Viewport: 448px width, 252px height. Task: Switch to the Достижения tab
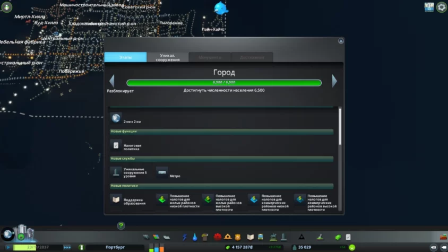pyautogui.click(x=252, y=57)
